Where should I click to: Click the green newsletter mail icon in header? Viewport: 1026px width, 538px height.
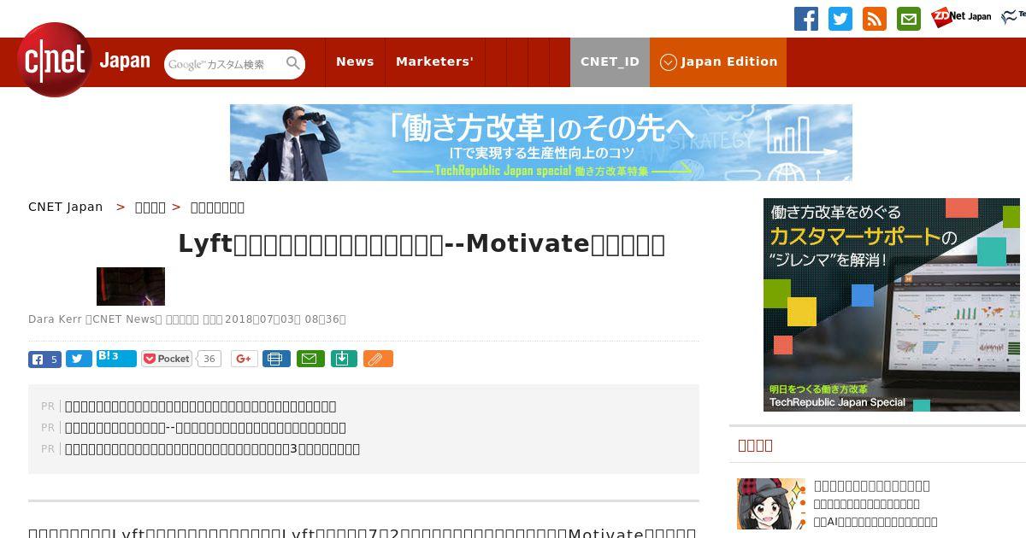(909, 19)
